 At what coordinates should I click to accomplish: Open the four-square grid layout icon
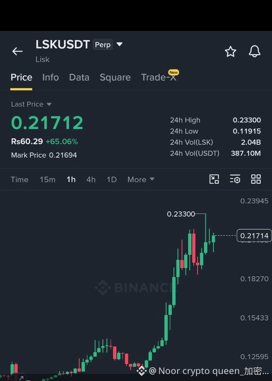click(256, 179)
